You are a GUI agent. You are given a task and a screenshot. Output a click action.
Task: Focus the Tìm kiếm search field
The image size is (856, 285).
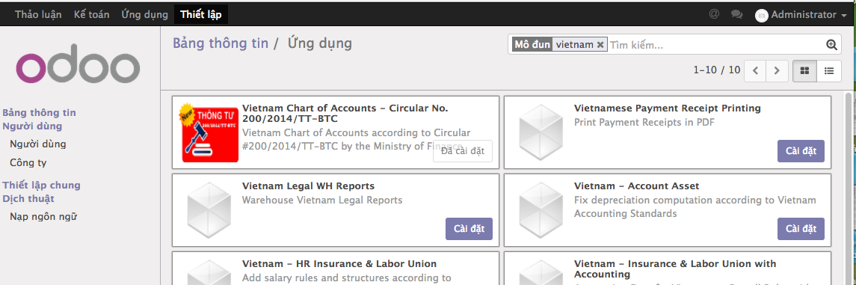(716, 45)
